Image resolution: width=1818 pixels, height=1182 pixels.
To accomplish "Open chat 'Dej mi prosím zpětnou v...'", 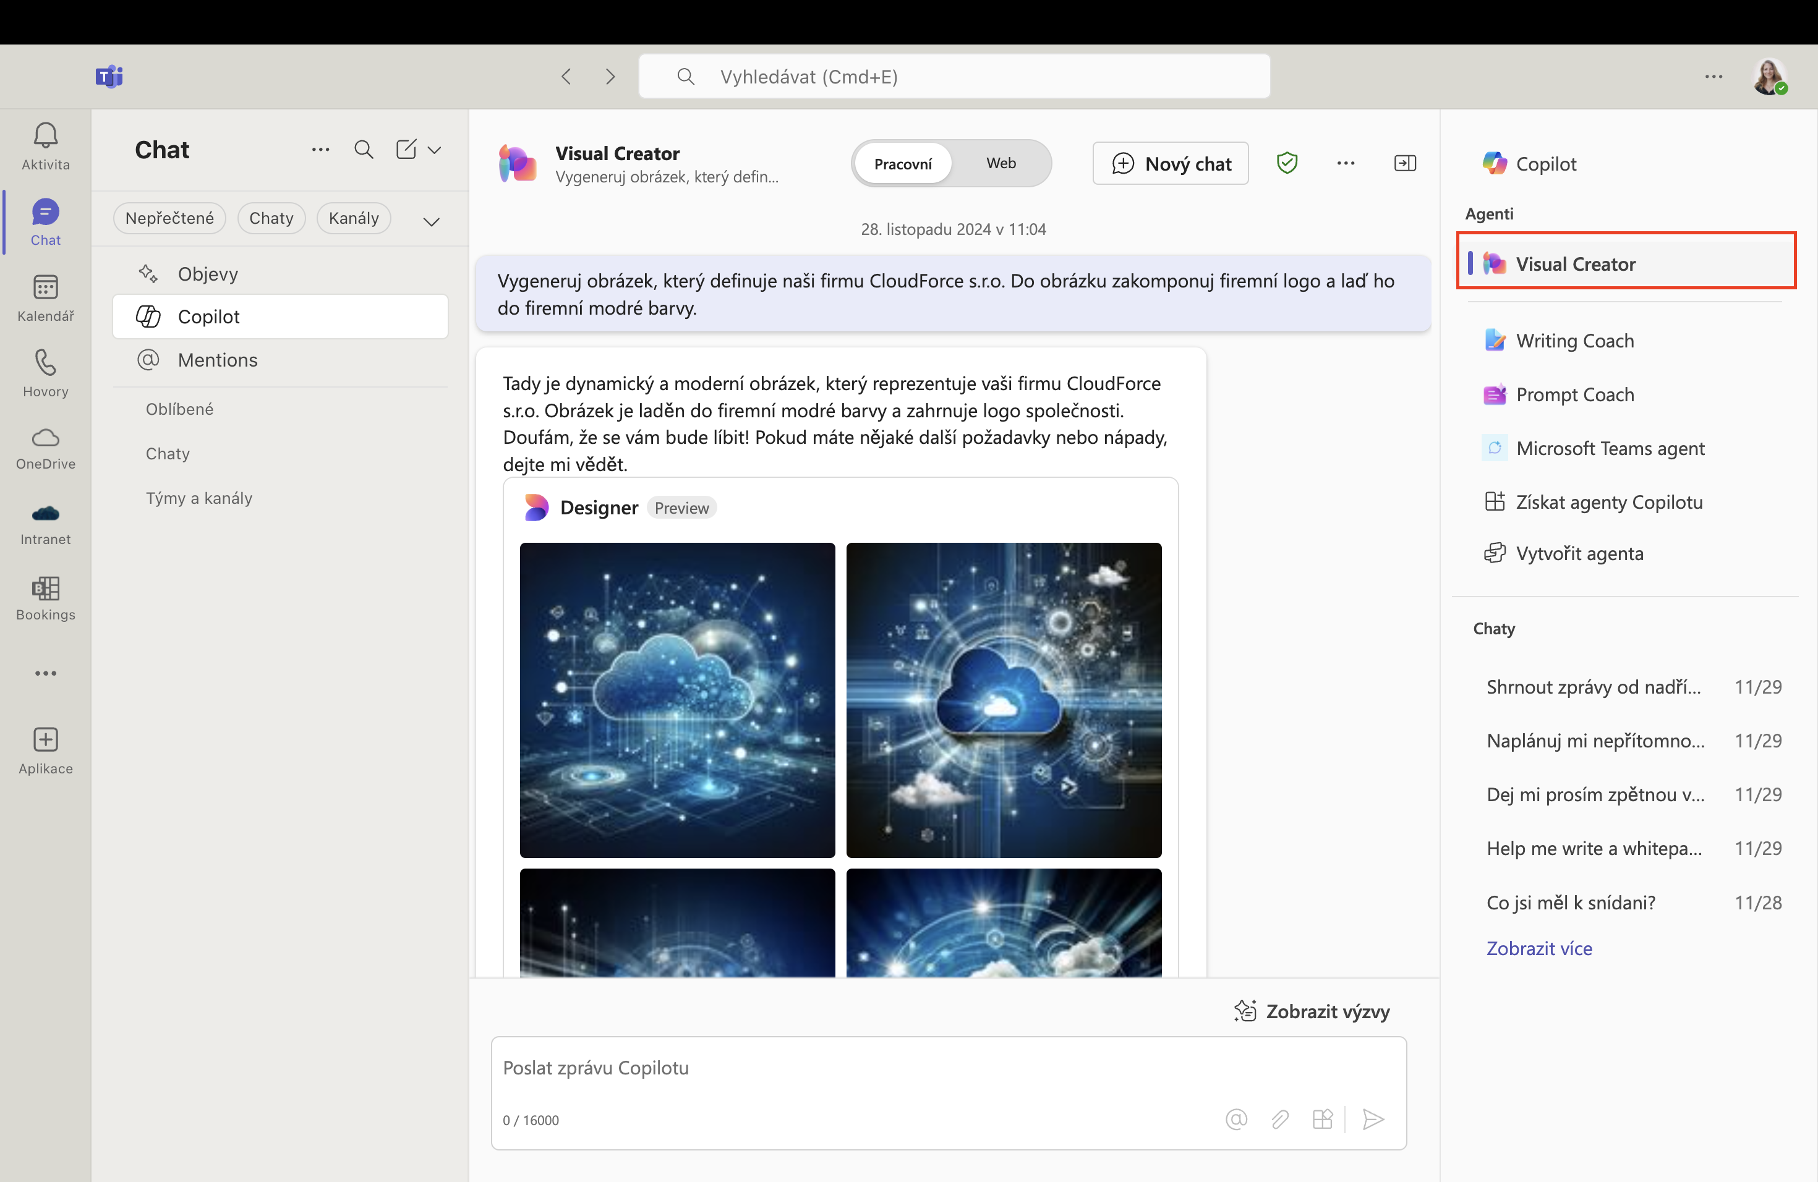I will coord(1633,794).
